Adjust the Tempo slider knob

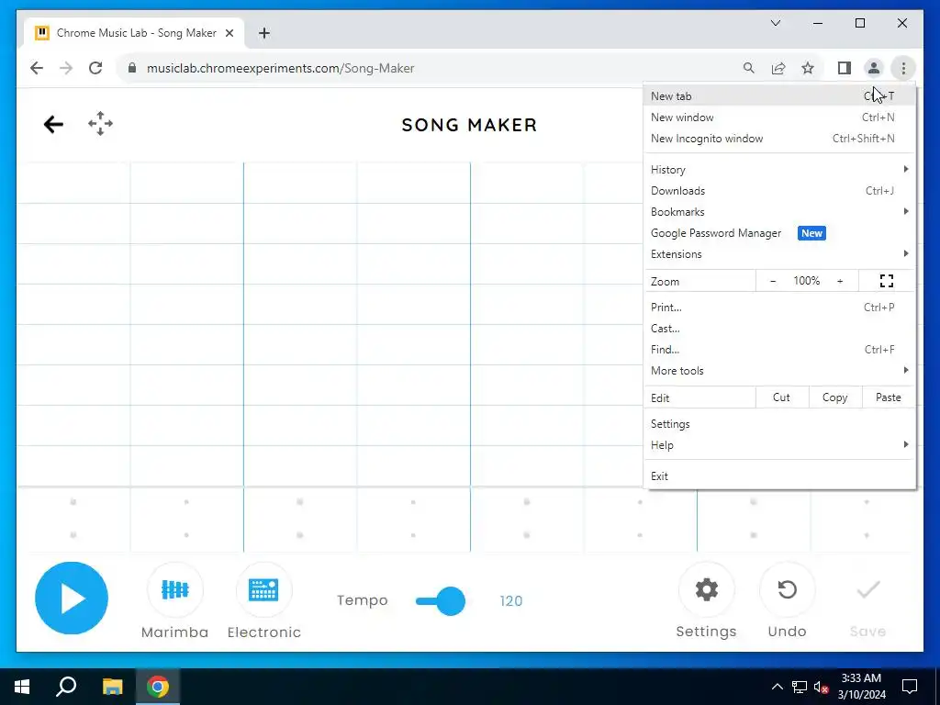pyautogui.click(x=450, y=600)
